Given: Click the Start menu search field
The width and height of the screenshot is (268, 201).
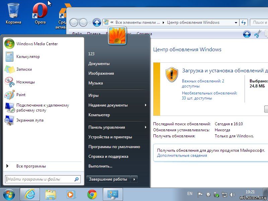Looking at the screenshot, I should coord(42,179).
